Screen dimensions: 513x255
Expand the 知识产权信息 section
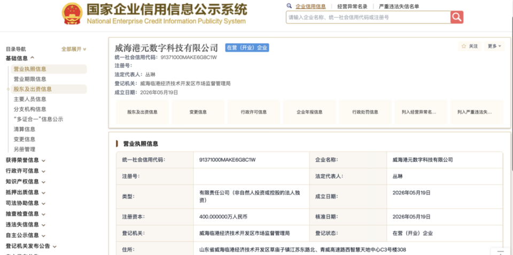tap(26, 181)
